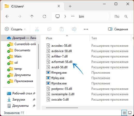Go forward with the right arrow
This screenshot has width=134, height=116.
click(x=20, y=16)
